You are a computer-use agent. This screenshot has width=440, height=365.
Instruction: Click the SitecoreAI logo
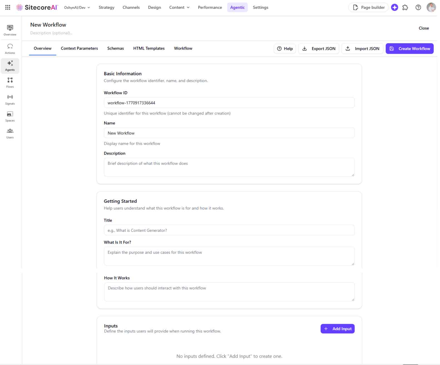37,8
